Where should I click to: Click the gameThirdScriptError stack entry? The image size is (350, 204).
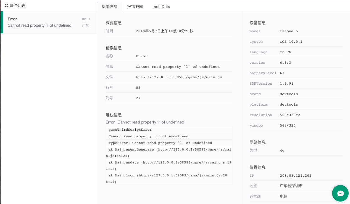coord(130,130)
